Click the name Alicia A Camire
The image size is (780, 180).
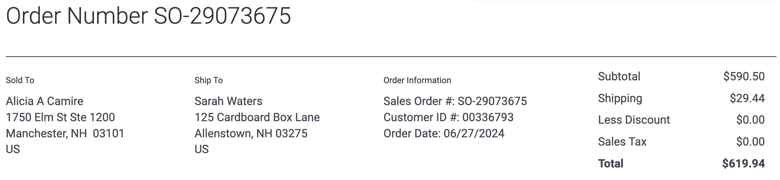coord(44,101)
